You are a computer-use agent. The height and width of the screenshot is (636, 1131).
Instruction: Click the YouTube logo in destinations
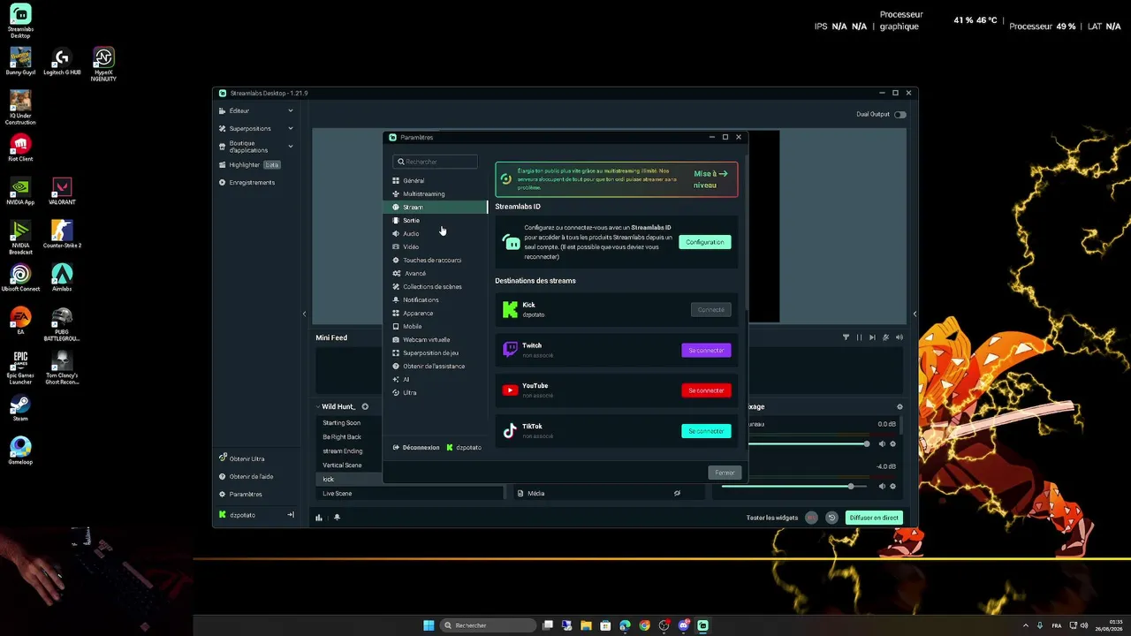click(510, 390)
